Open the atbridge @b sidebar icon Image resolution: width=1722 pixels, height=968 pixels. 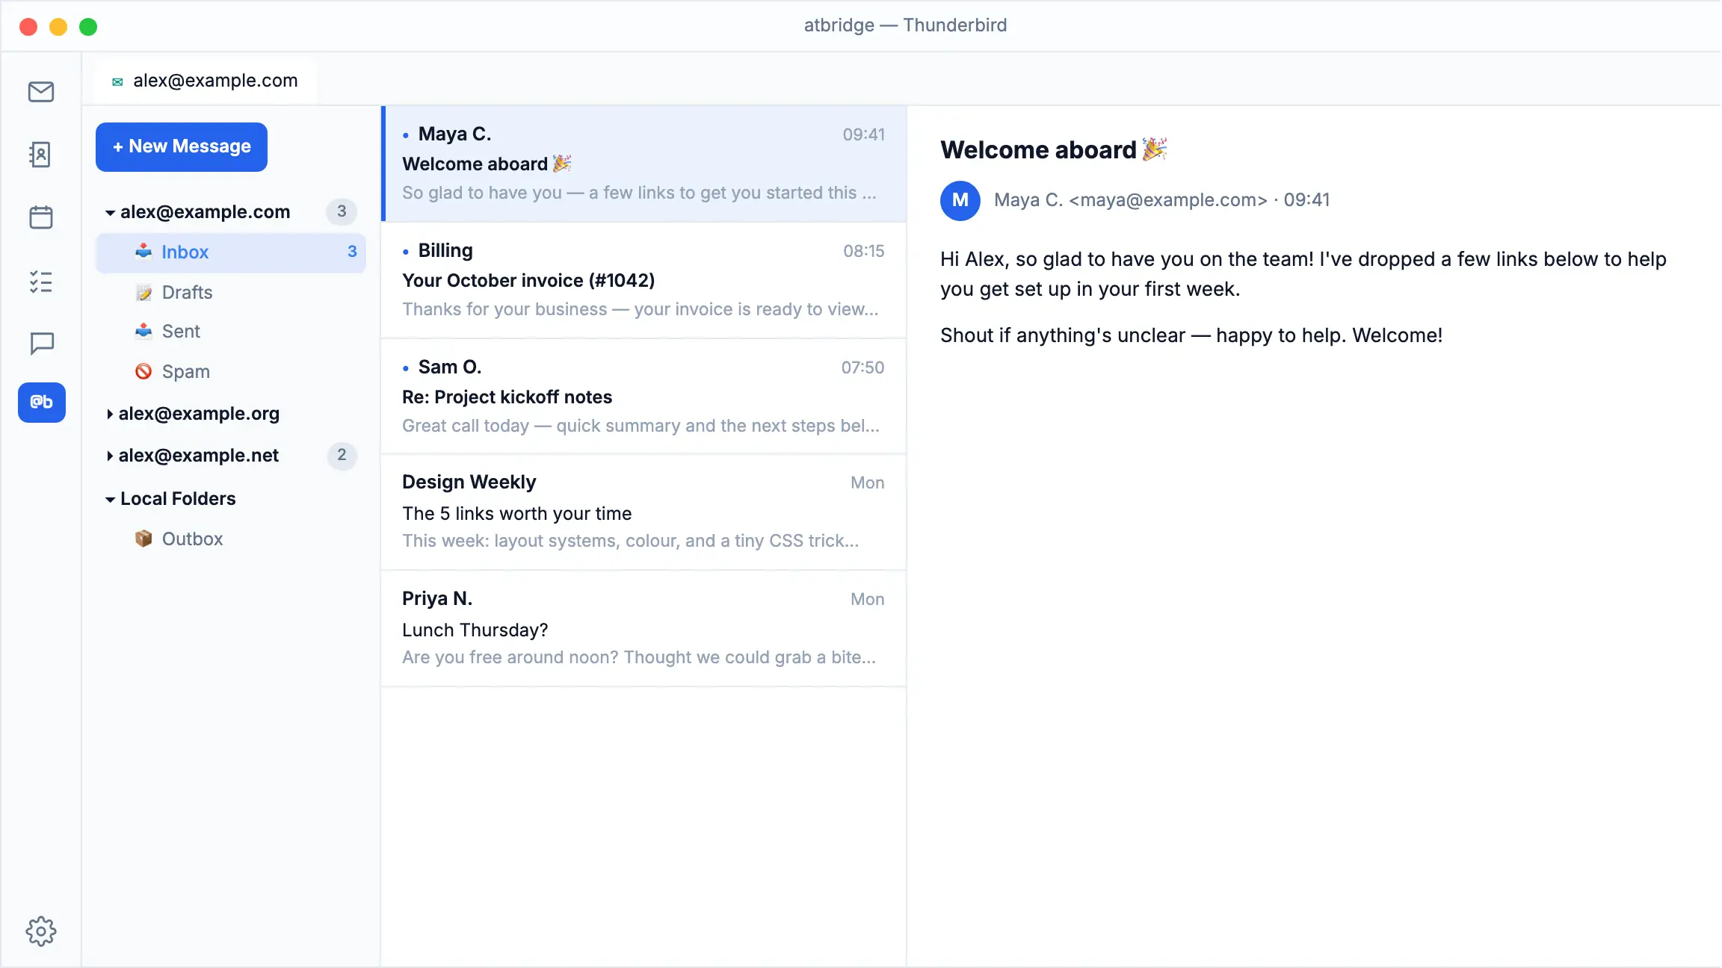pyautogui.click(x=42, y=403)
